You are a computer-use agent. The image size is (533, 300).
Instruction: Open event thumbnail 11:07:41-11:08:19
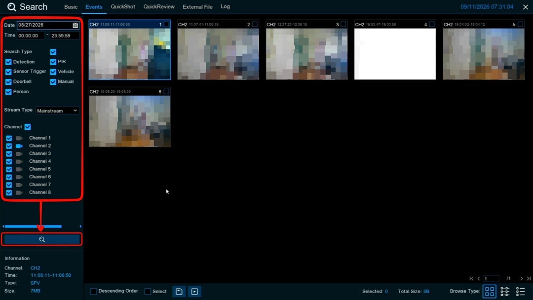pyautogui.click(x=218, y=54)
